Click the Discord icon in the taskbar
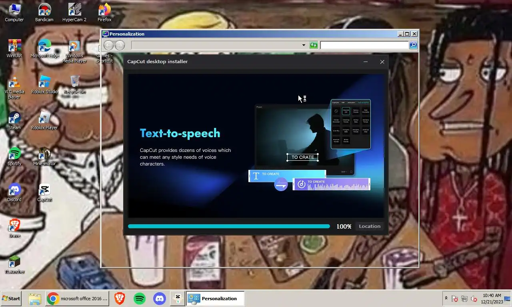Screen dimensions: 512x307 (159, 299)
